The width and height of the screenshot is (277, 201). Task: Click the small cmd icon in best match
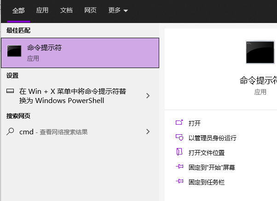(x=14, y=52)
